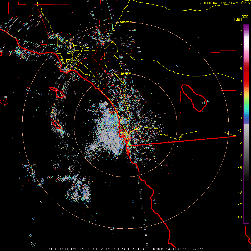
Task: Click the KNKX station identifier in caption
Action: point(158,249)
